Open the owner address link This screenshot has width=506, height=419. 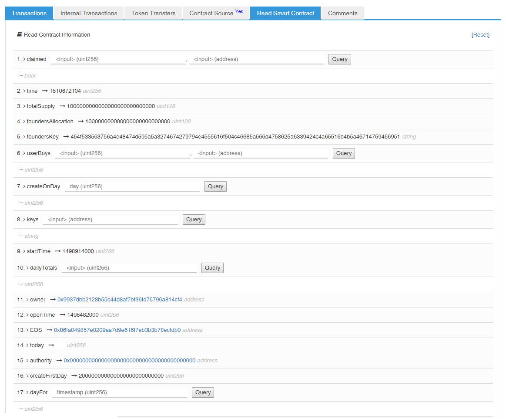click(120, 300)
